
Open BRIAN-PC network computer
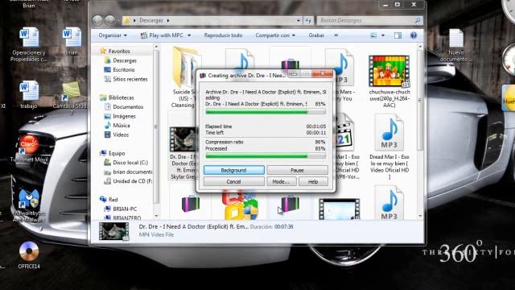(125, 209)
